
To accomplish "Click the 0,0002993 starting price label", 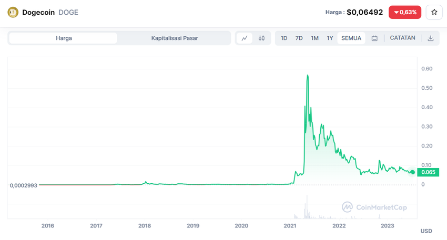I will (x=23, y=185).
